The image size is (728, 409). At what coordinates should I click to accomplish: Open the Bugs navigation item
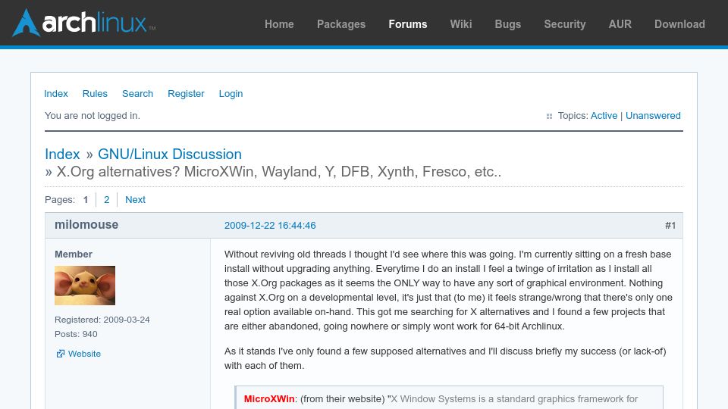(x=508, y=24)
